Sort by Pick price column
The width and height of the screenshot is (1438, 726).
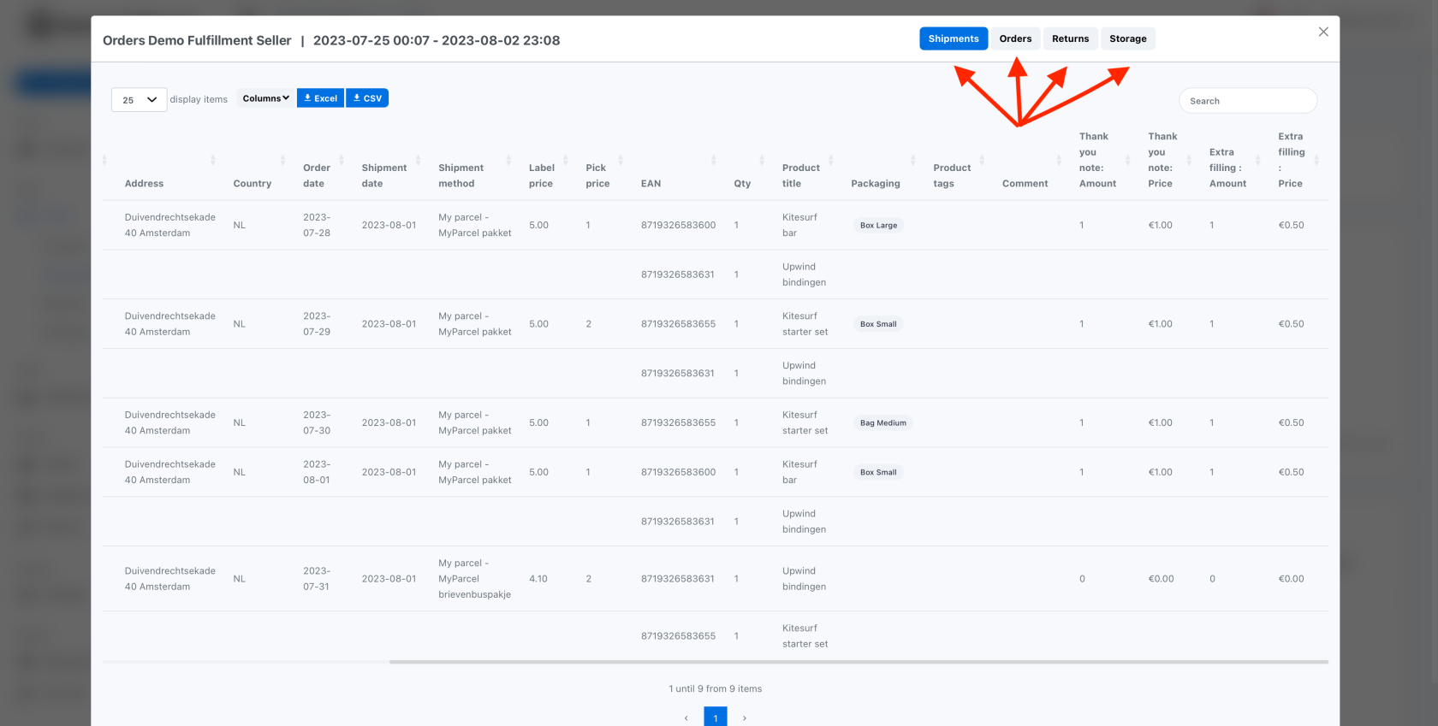click(x=597, y=175)
